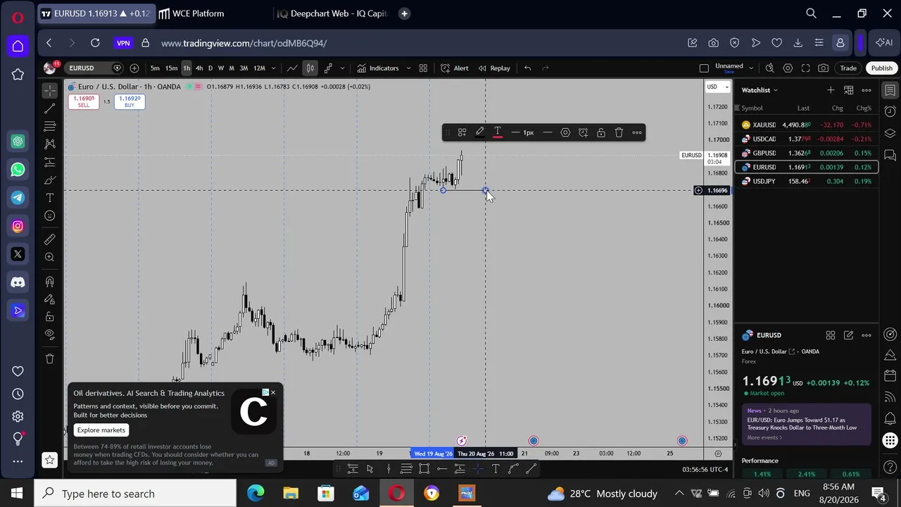Open watchlist advanced view table icon
Viewport: 901px width, 507px height.
tap(849, 90)
